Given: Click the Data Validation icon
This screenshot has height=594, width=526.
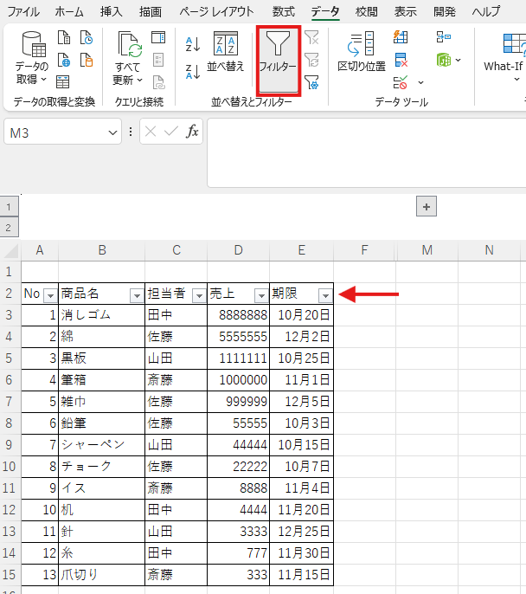Looking at the screenshot, I should (401, 82).
